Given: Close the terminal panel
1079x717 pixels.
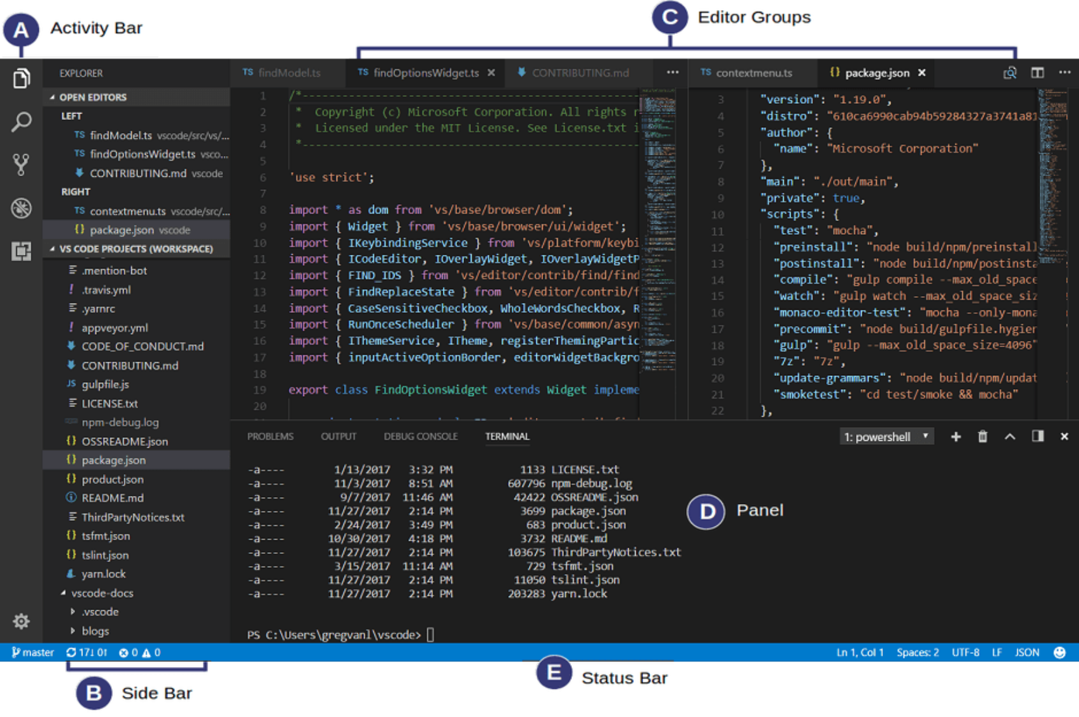Looking at the screenshot, I should 1064,437.
